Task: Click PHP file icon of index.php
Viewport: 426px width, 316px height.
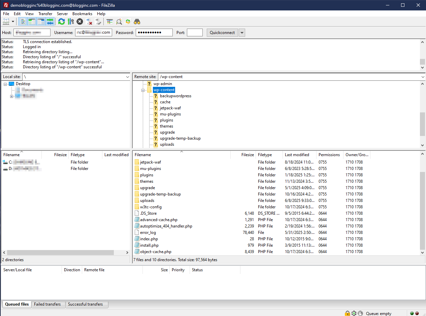Action: coord(137,239)
